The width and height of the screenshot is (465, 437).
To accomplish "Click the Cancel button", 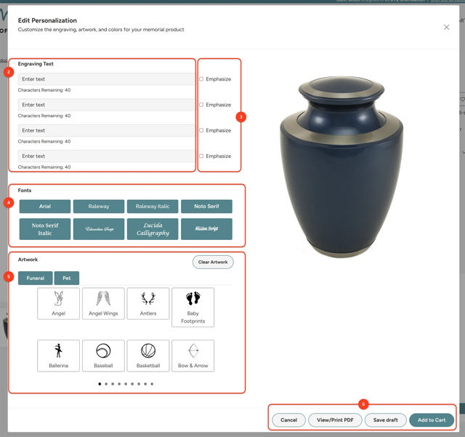I will [288, 420].
